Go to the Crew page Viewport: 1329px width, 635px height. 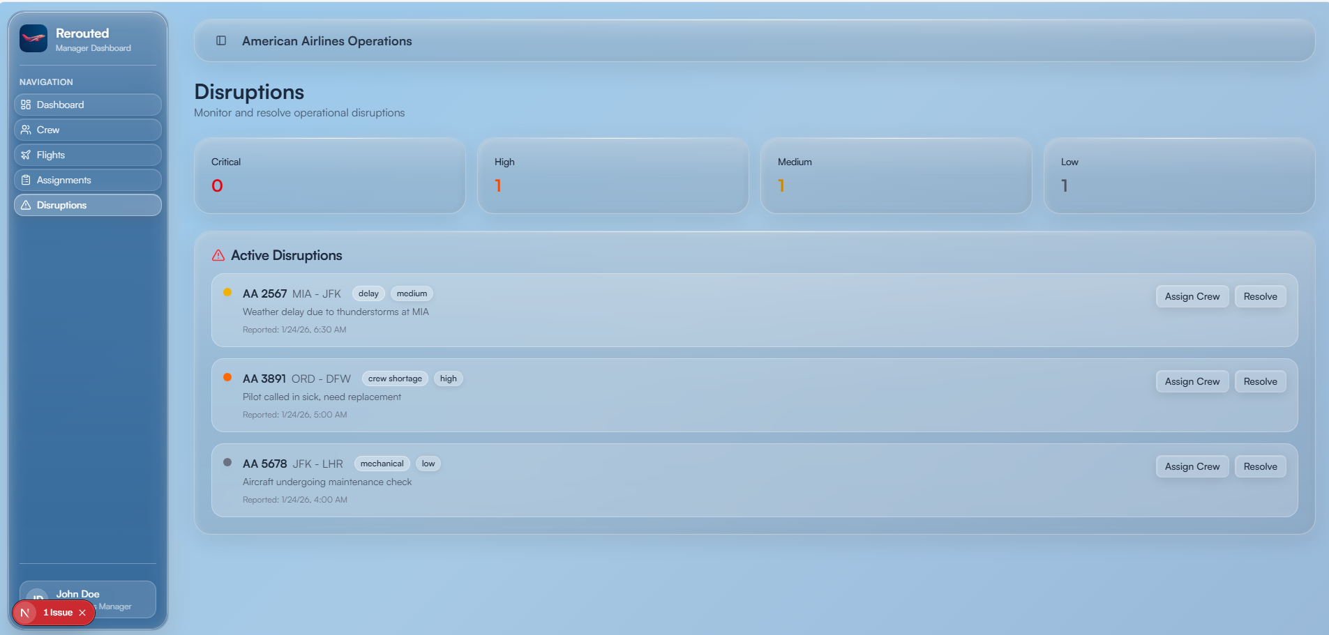pos(88,130)
